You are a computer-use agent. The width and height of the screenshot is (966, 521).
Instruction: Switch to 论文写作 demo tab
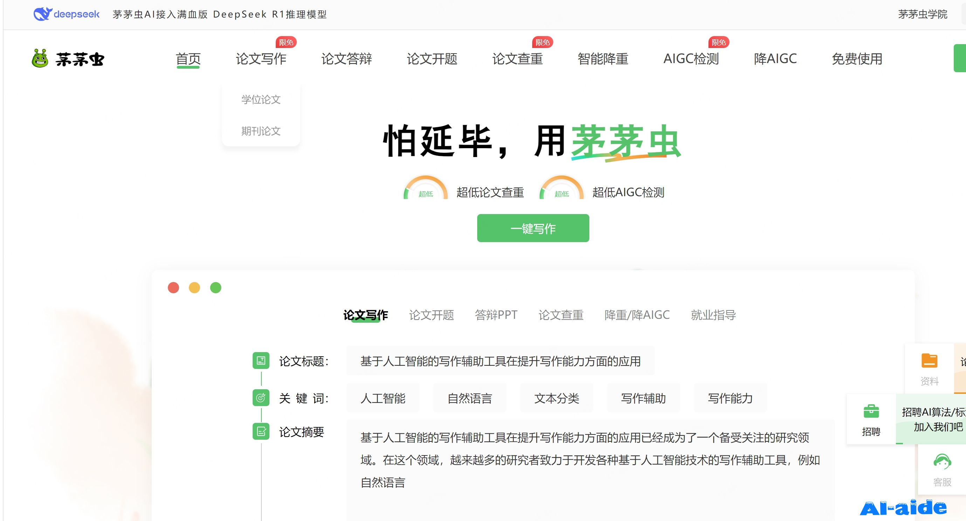366,315
